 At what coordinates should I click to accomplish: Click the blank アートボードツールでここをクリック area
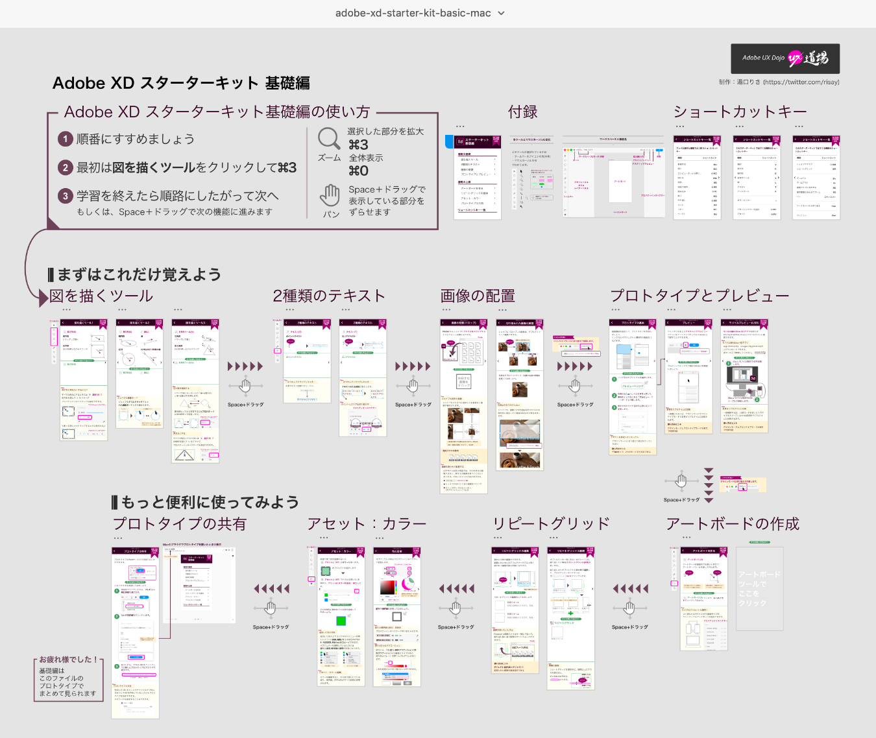pos(760,589)
